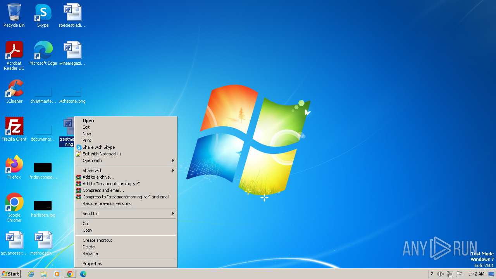Select the Microsoft Edge desktop shortcut

pyautogui.click(x=43, y=53)
